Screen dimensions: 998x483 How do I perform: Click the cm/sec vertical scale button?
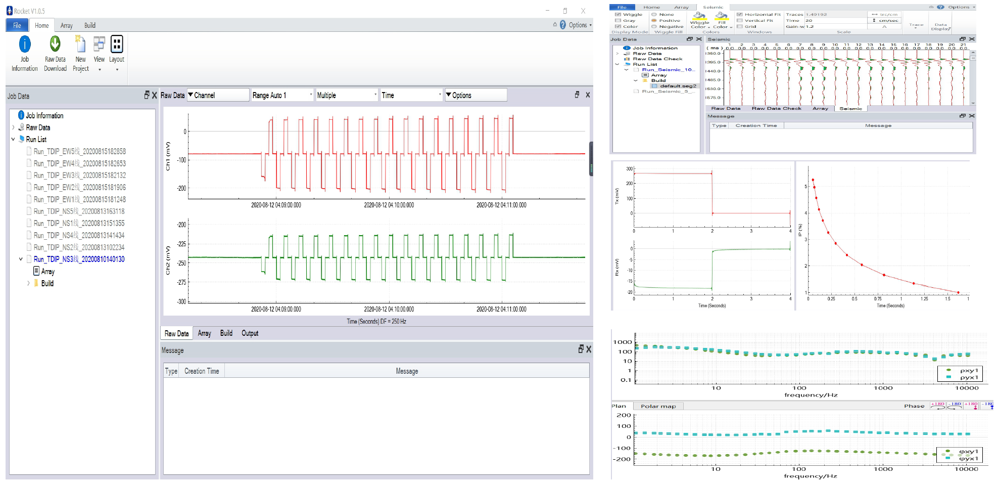click(884, 21)
